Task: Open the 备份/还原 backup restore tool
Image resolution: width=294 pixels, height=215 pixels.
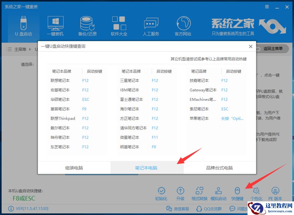Action: coord(87,25)
